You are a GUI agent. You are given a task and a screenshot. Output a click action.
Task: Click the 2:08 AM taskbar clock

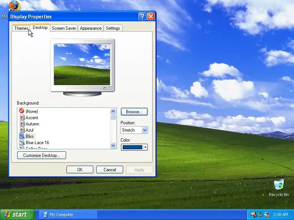coord(280,214)
